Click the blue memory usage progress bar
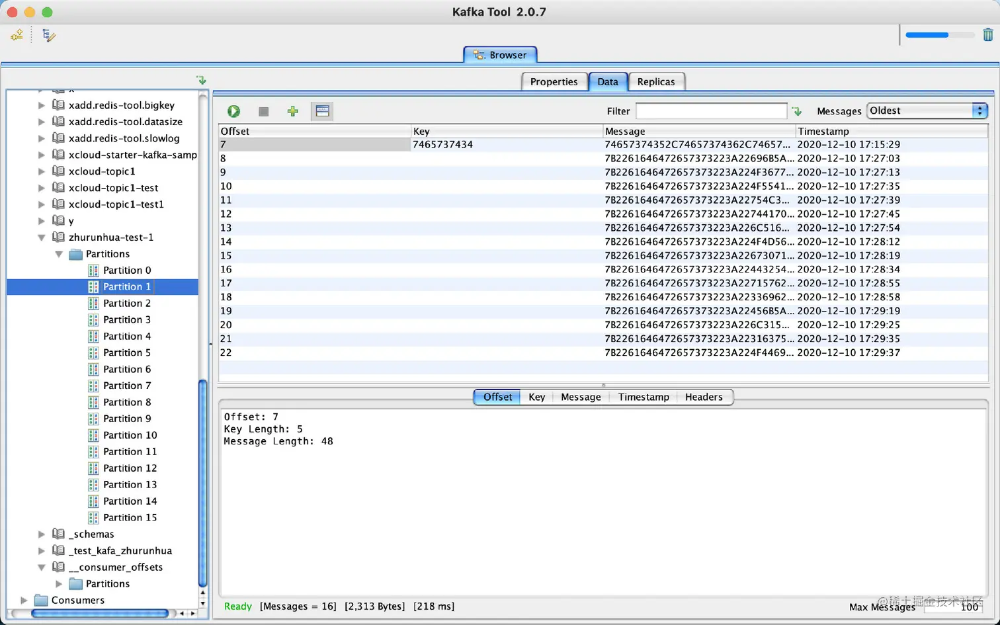 click(x=939, y=35)
